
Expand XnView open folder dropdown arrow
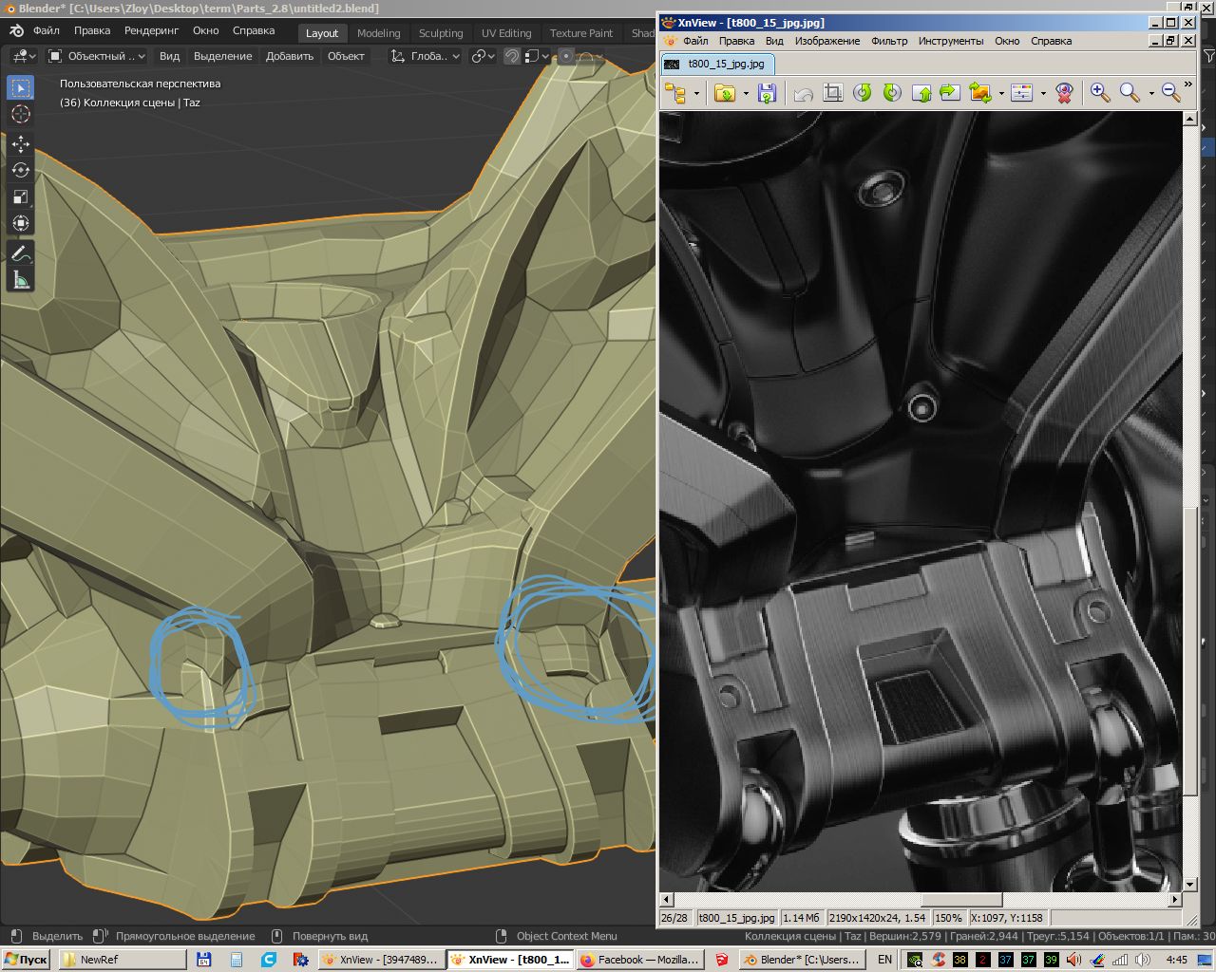pyautogui.click(x=746, y=94)
